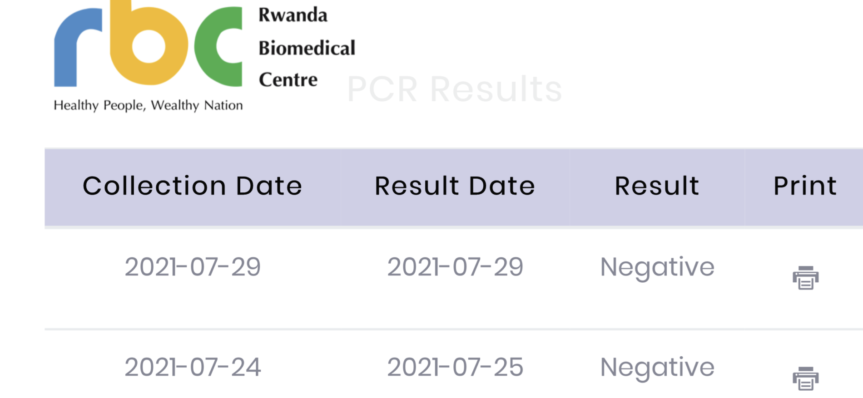Click the green 'c' in the rbc logo
Viewport: 863px width, 398px height.
(218, 46)
